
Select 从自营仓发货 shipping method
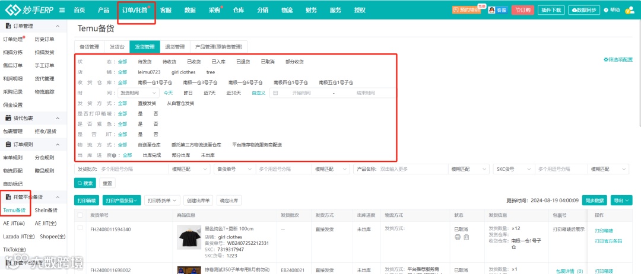(x=180, y=103)
